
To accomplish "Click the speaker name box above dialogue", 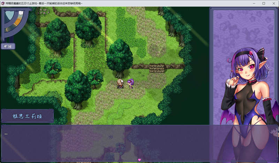I will coord(27,116).
